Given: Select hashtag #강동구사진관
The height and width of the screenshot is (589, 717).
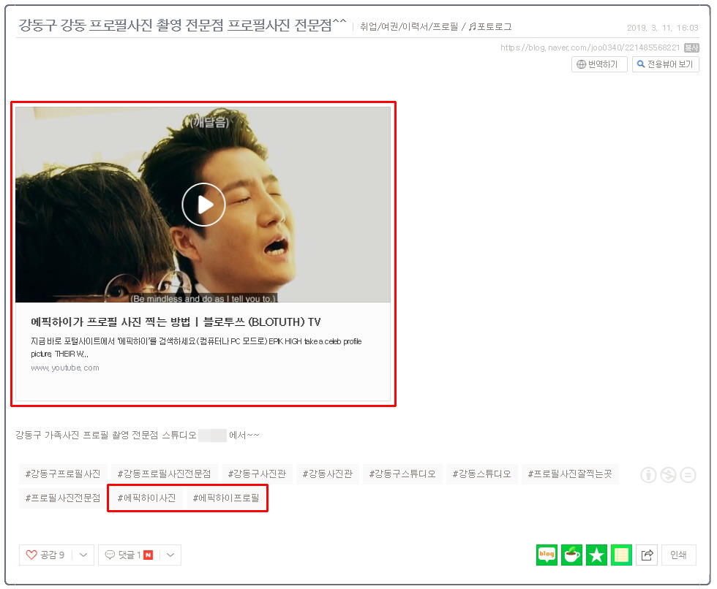Looking at the screenshot, I should tap(257, 474).
